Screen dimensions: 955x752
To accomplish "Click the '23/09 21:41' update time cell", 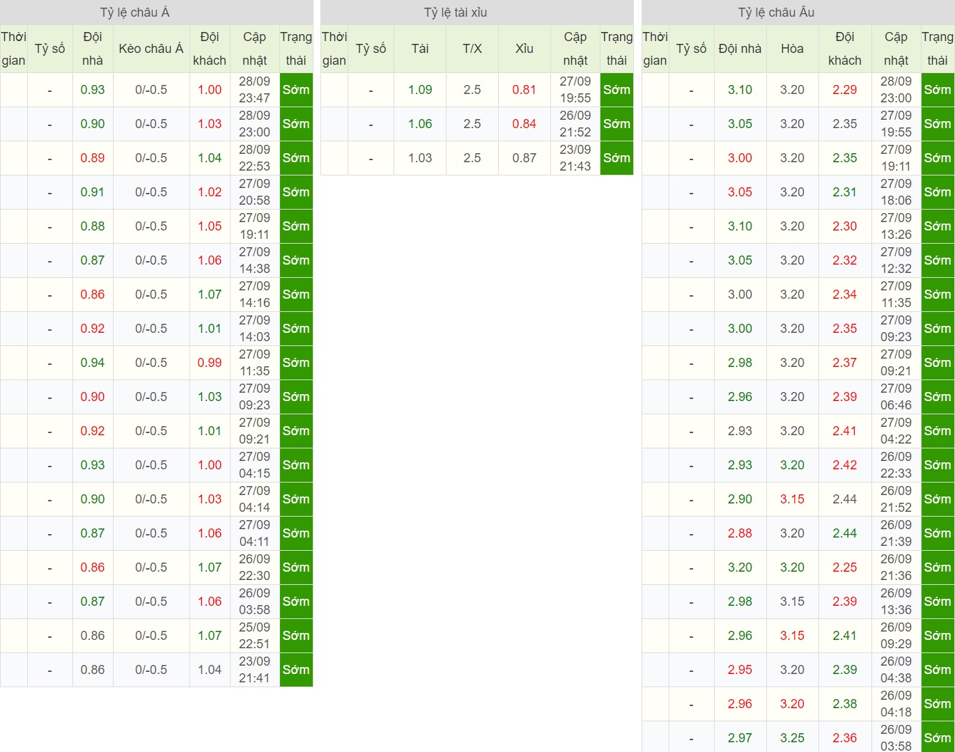I will point(255,670).
